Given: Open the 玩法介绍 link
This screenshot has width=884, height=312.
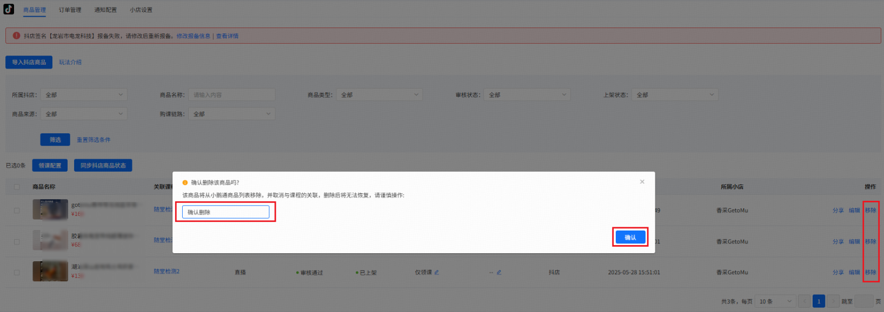Looking at the screenshot, I should tap(70, 62).
